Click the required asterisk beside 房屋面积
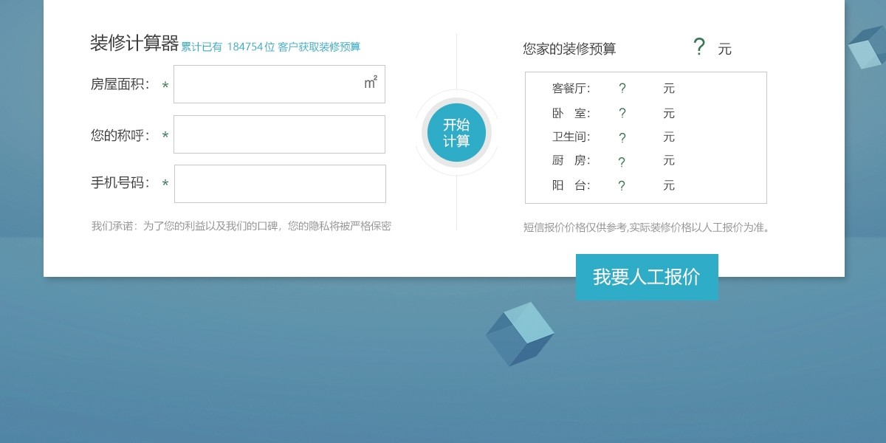 pyautogui.click(x=165, y=86)
